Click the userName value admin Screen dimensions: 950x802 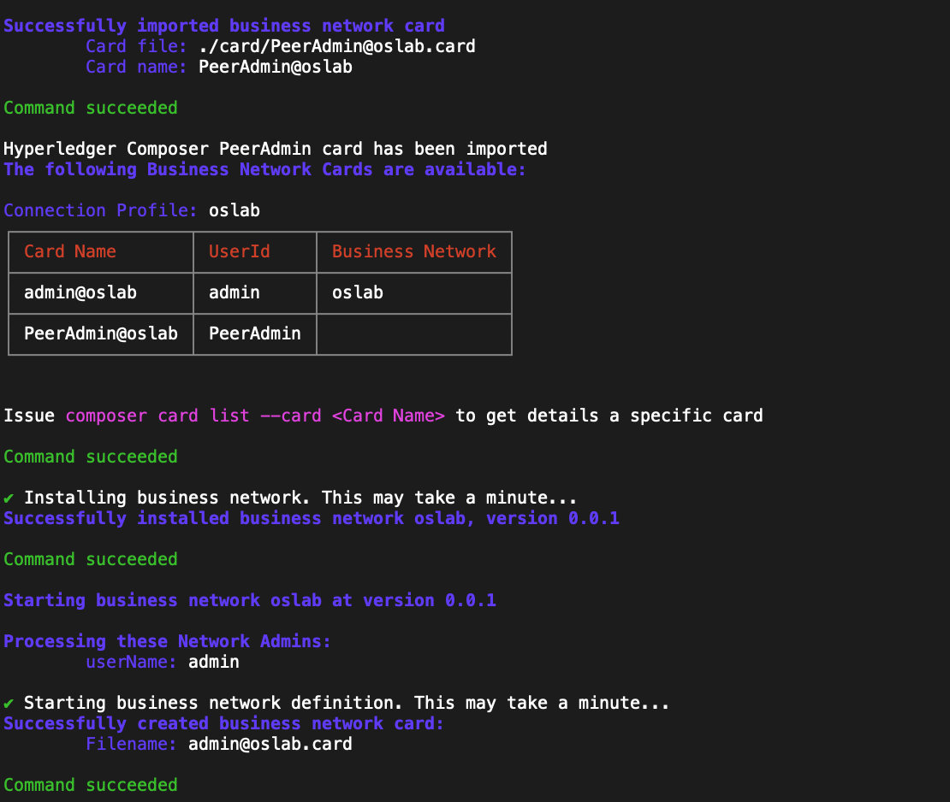(x=214, y=662)
